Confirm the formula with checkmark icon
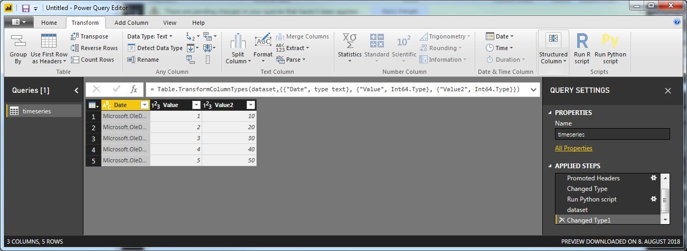The width and height of the screenshot is (687, 251). point(116,90)
